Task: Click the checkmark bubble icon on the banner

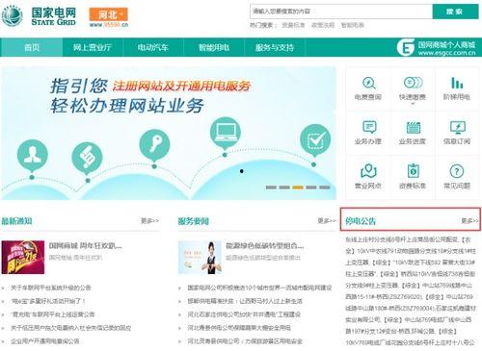Action: pos(315,140)
